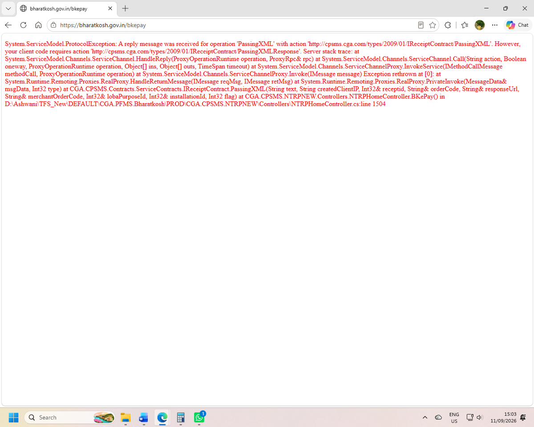Open network and volume quick settings
The width and height of the screenshot is (534, 427).
click(x=474, y=417)
